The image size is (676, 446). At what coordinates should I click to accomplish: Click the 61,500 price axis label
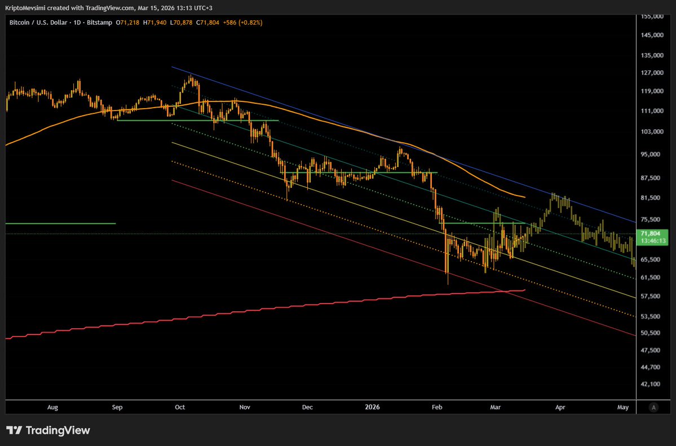[651, 277]
